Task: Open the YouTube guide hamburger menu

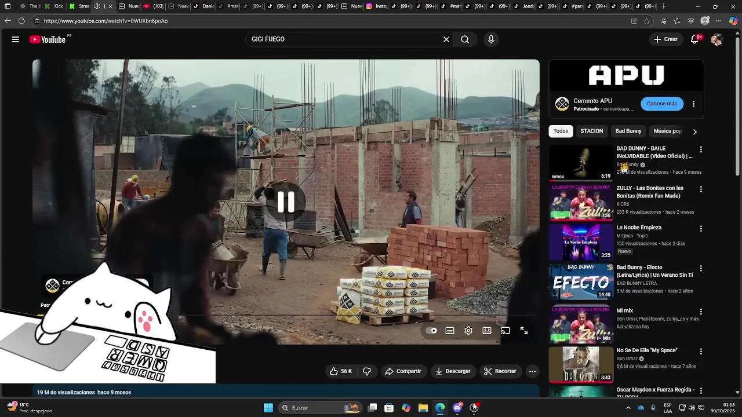Action: click(16, 39)
